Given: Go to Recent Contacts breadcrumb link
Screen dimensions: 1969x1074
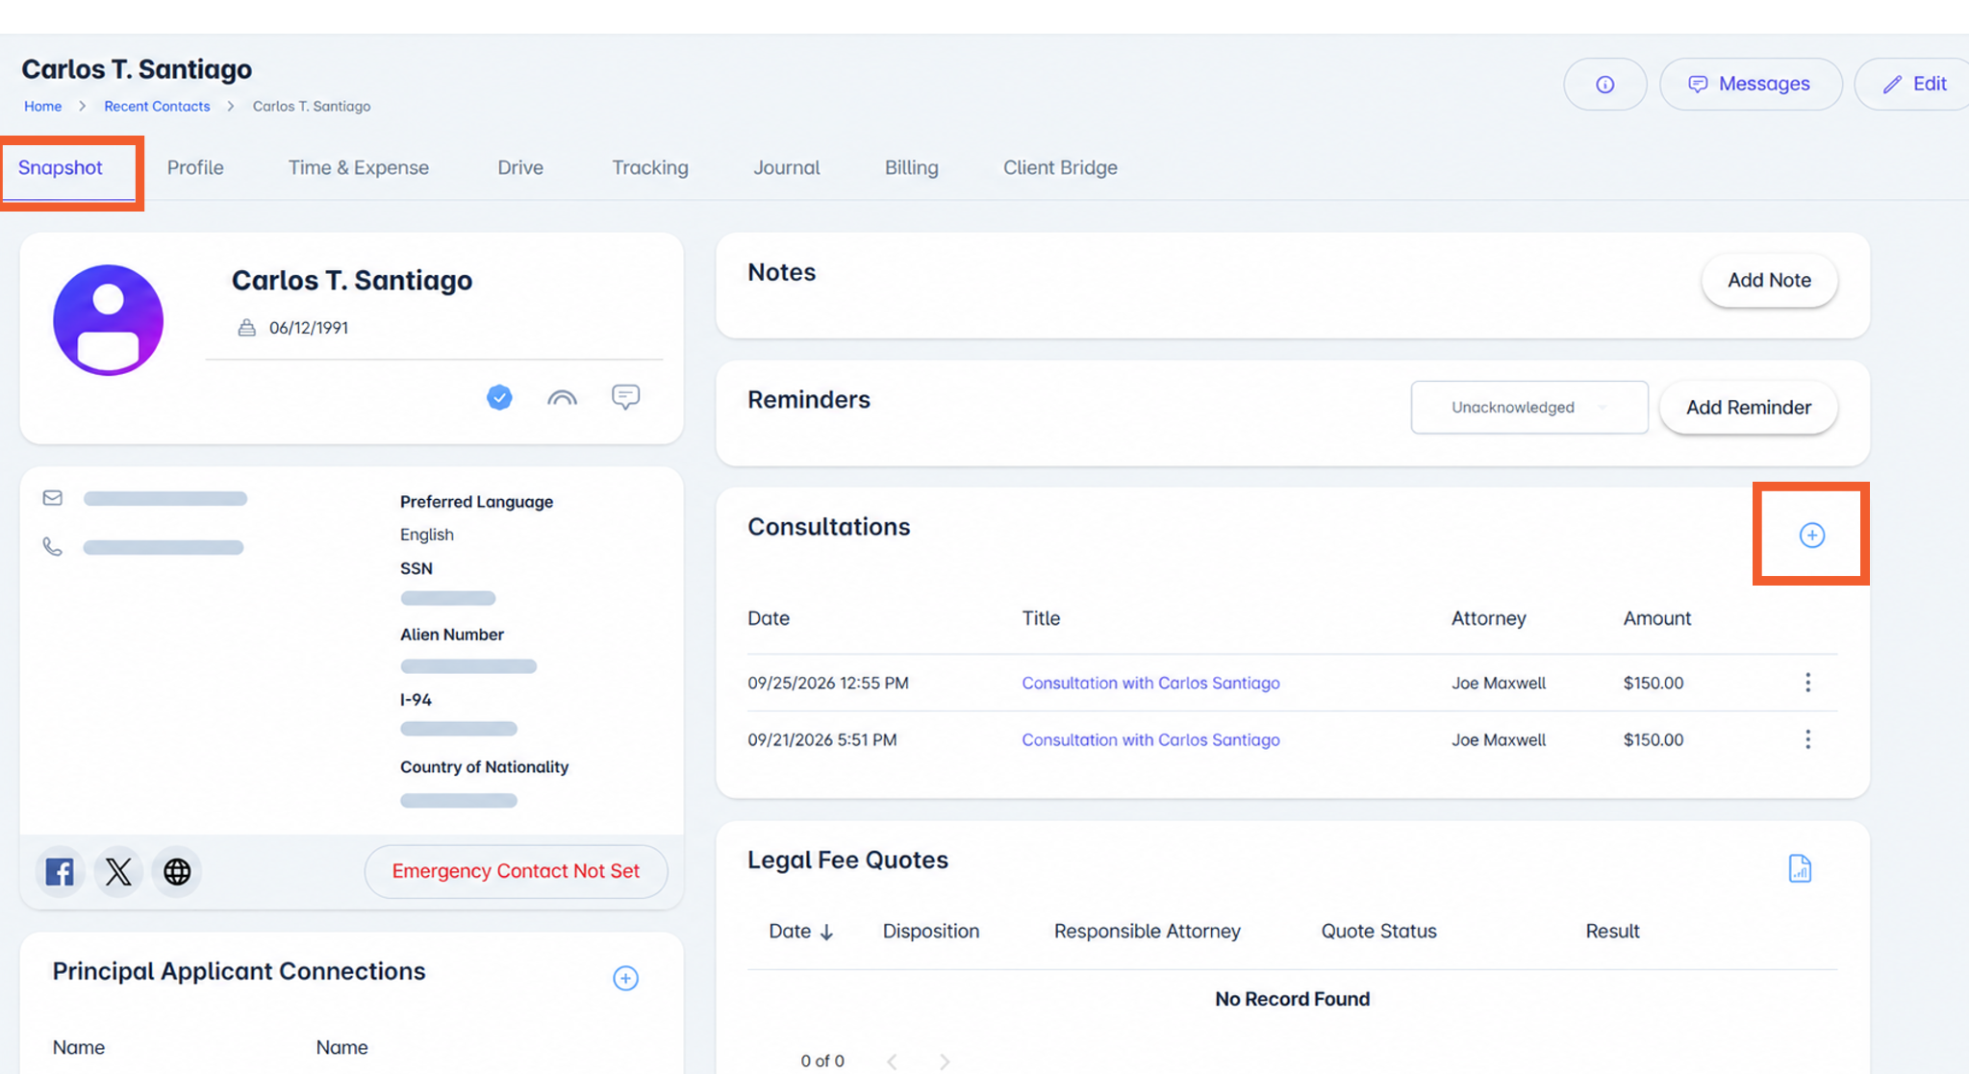Looking at the screenshot, I should click(157, 107).
